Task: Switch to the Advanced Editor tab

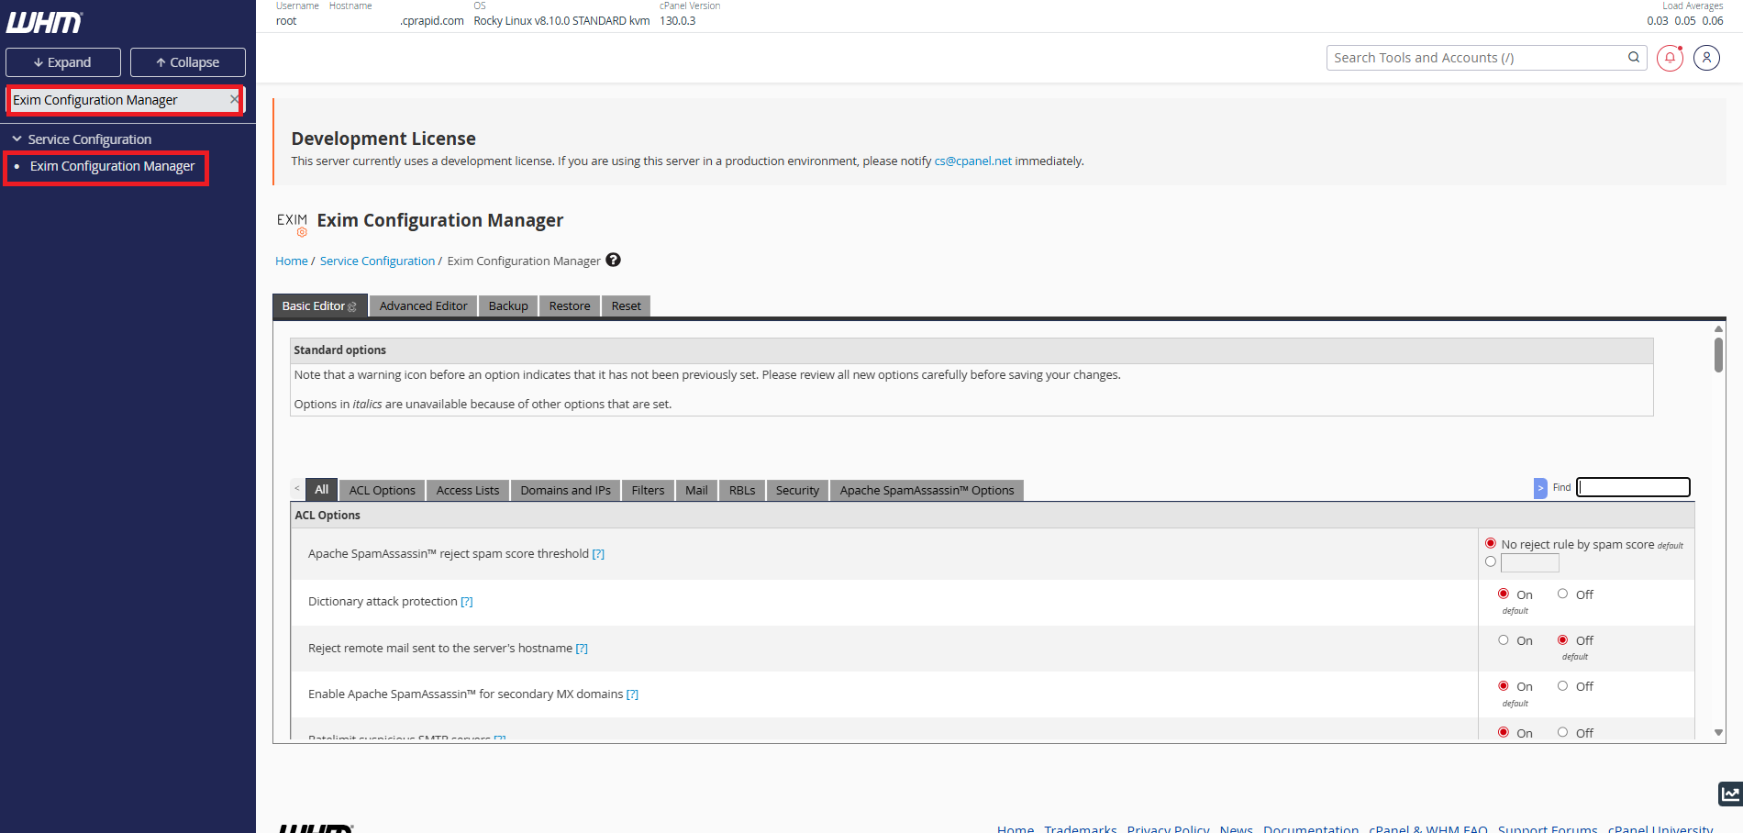Action: pyautogui.click(x=423, y=305)
